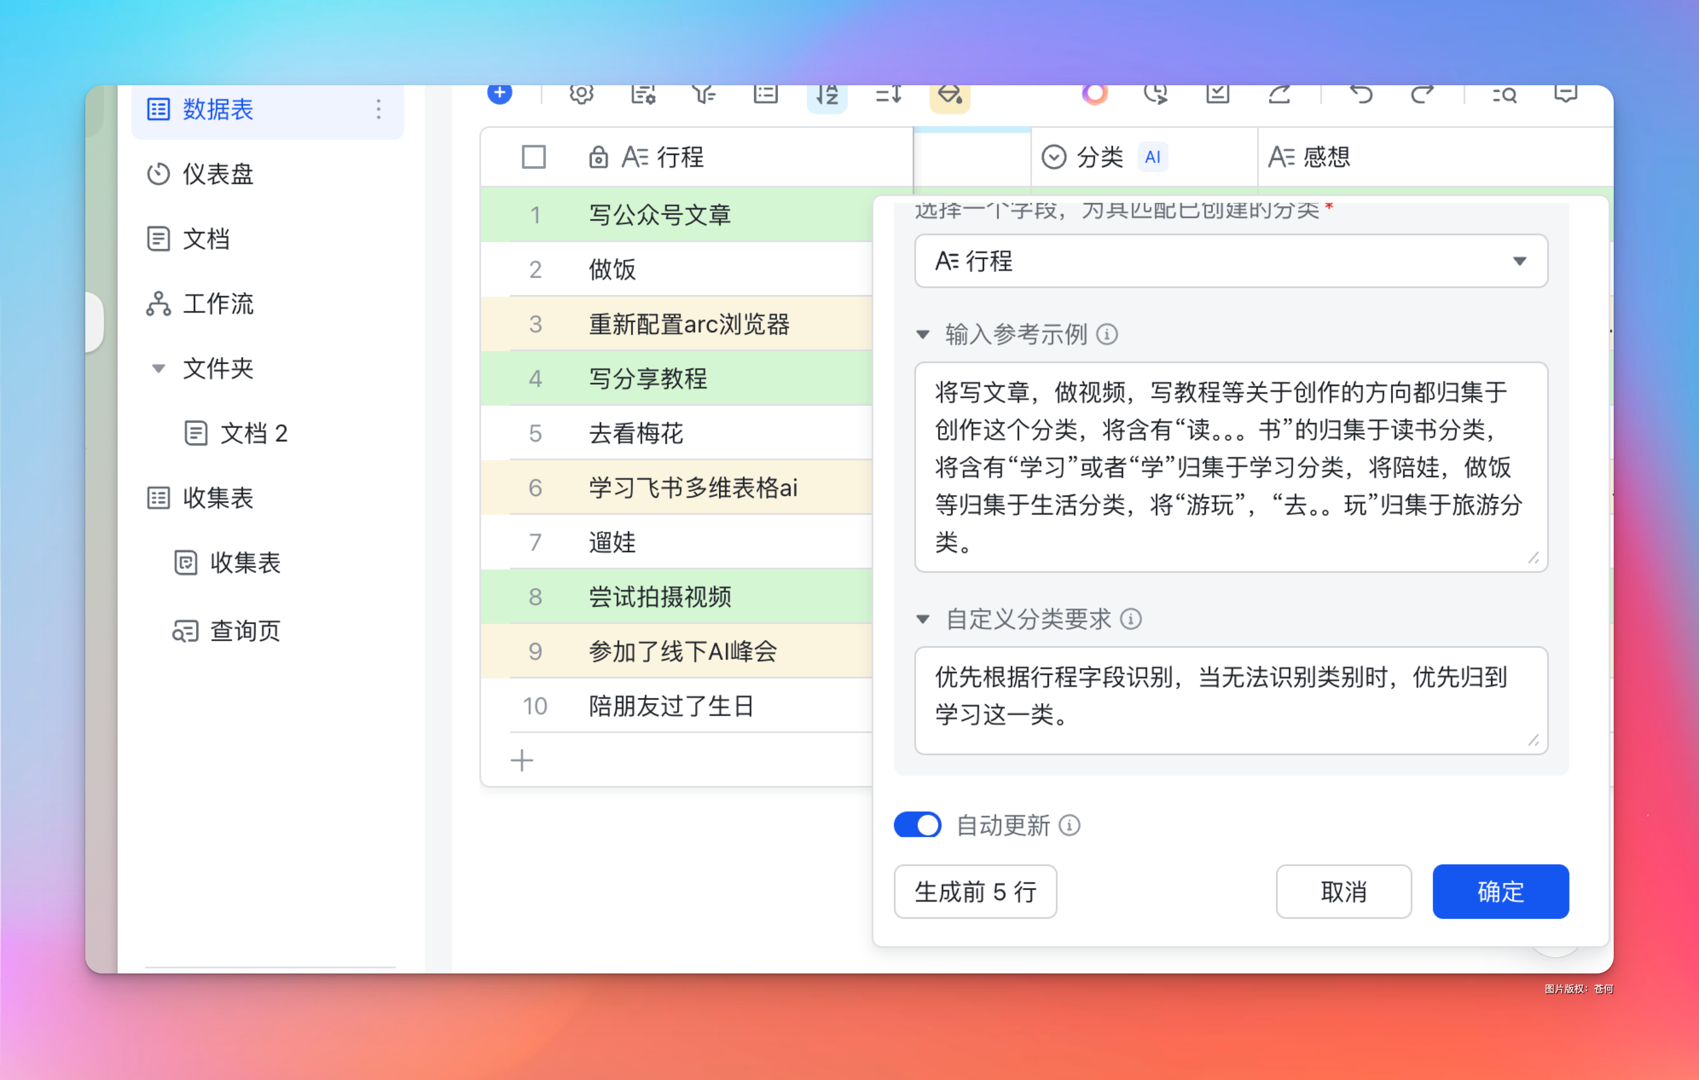The width and height of the screenshot is (1699, 1080).
Task: Open the 行程 field dropdown
Action: point(1230,262)
